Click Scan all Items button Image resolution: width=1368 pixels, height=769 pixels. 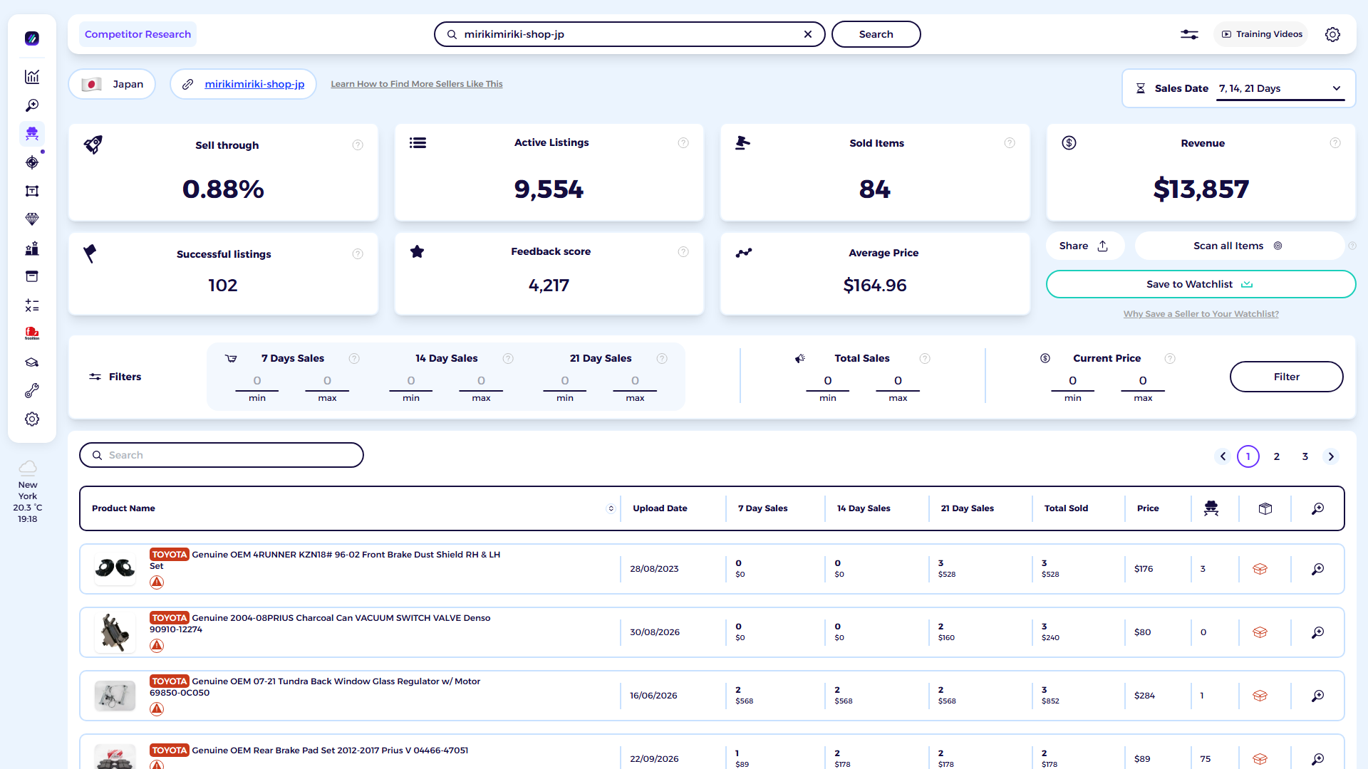(1238, 246)
